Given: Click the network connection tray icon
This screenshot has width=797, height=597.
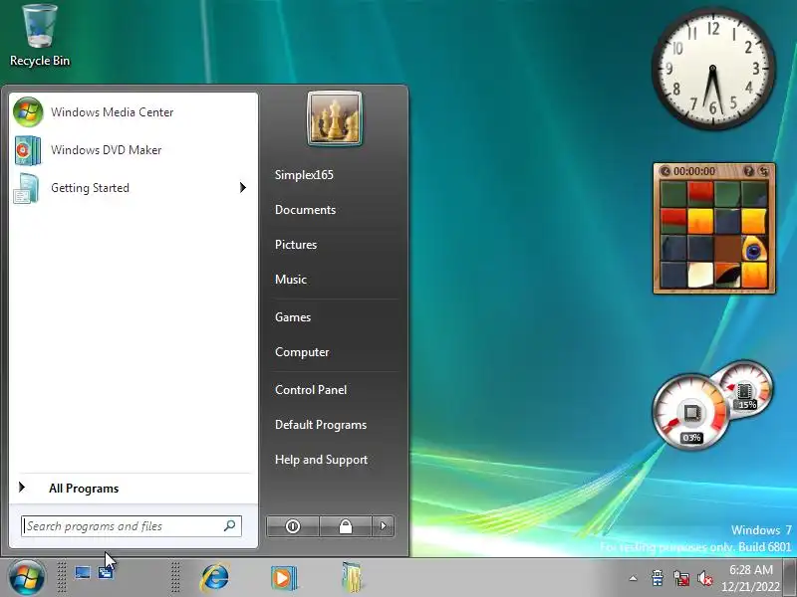Looking at the screenshot, I should coord(681,578).
